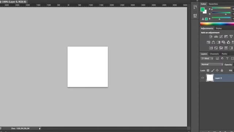This screenshot has width=234, height=132.
Task: Lock image pixels with brush icon
Action: [213, 70]
